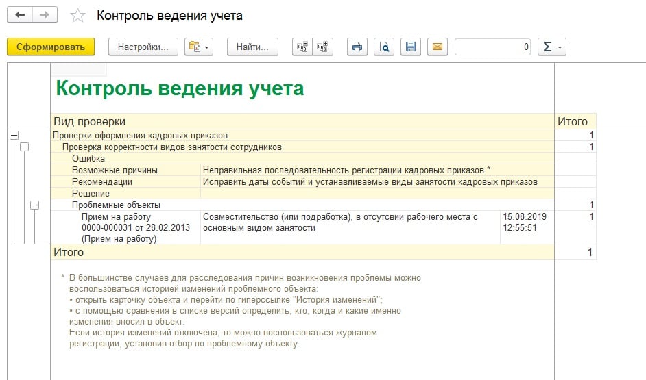The width and height of the screenshot is (646, 380).
Task: Click the expand all groups icon
Action: pos(323,47)
